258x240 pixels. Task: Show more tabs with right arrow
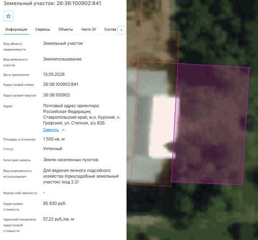click(x=122, y=30)
